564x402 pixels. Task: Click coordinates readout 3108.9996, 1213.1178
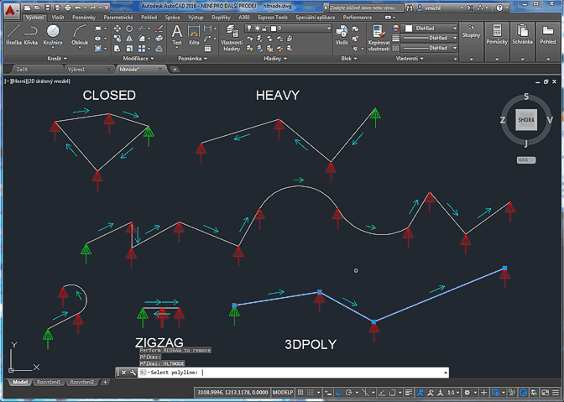point(232,392)
